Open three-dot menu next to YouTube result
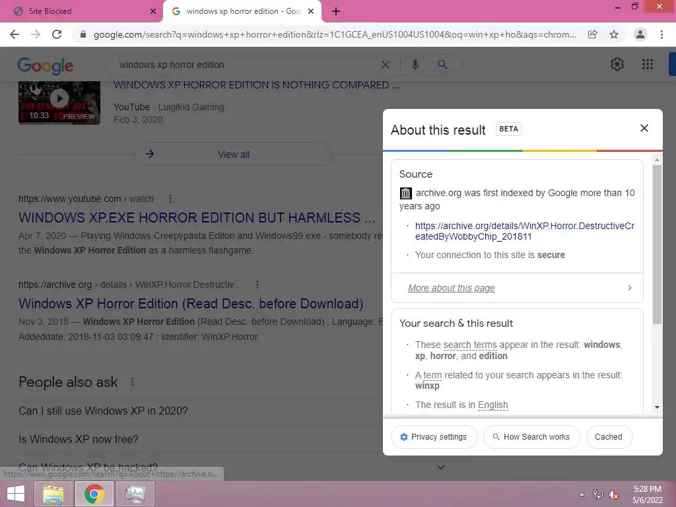Image resolution: width=676 pixels, height=507 pixels. click(x=170, y=199)
